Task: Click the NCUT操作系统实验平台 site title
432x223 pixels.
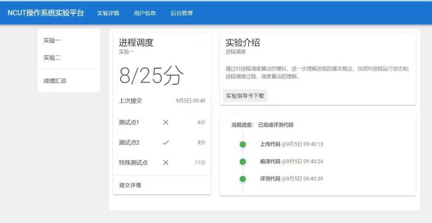Action: click(x=45, y=13)
